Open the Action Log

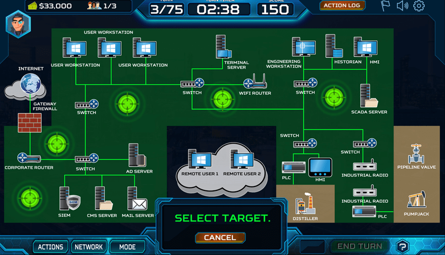coord(342,5)
